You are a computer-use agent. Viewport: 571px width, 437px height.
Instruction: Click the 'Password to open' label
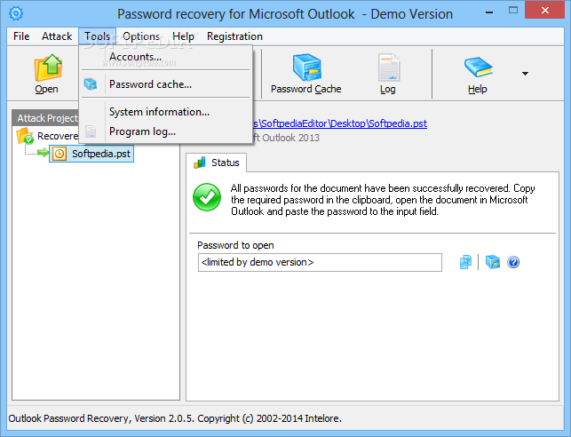235,245
